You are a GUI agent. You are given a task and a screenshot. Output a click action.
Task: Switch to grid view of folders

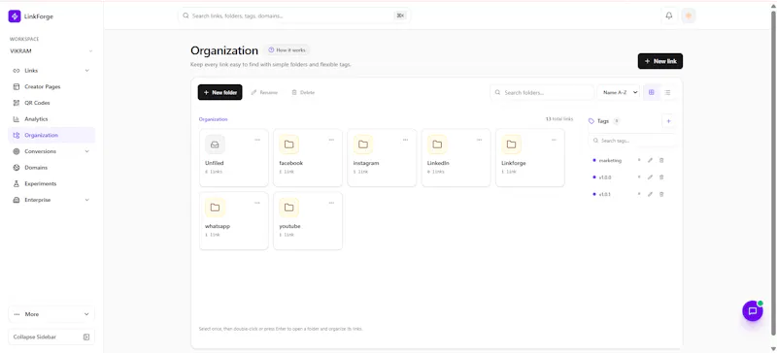click(x=651, y=92)
